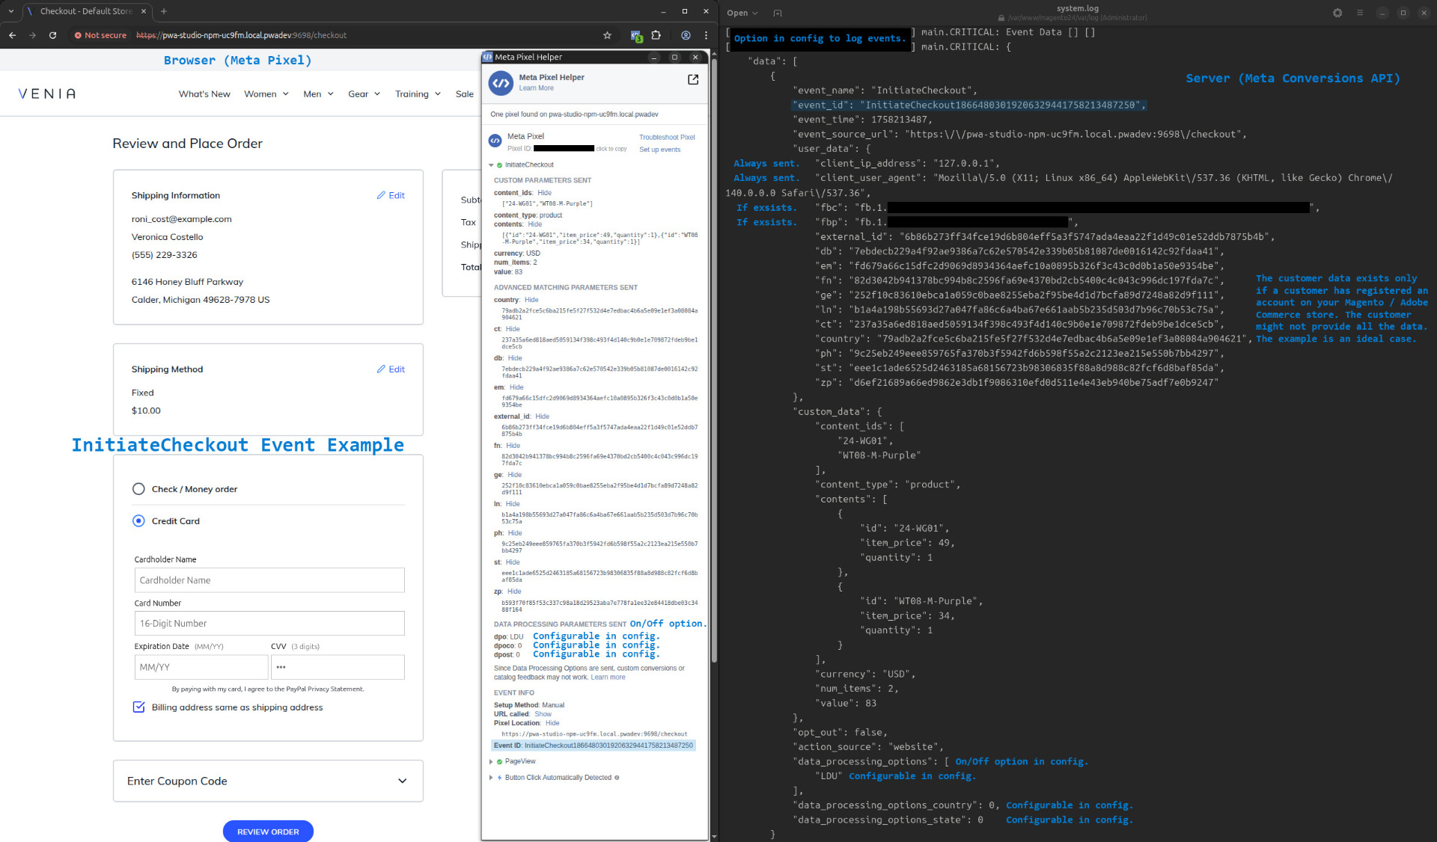Reload the browser page

52,35
